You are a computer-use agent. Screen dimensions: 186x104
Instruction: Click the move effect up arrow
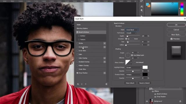[82, 84]
